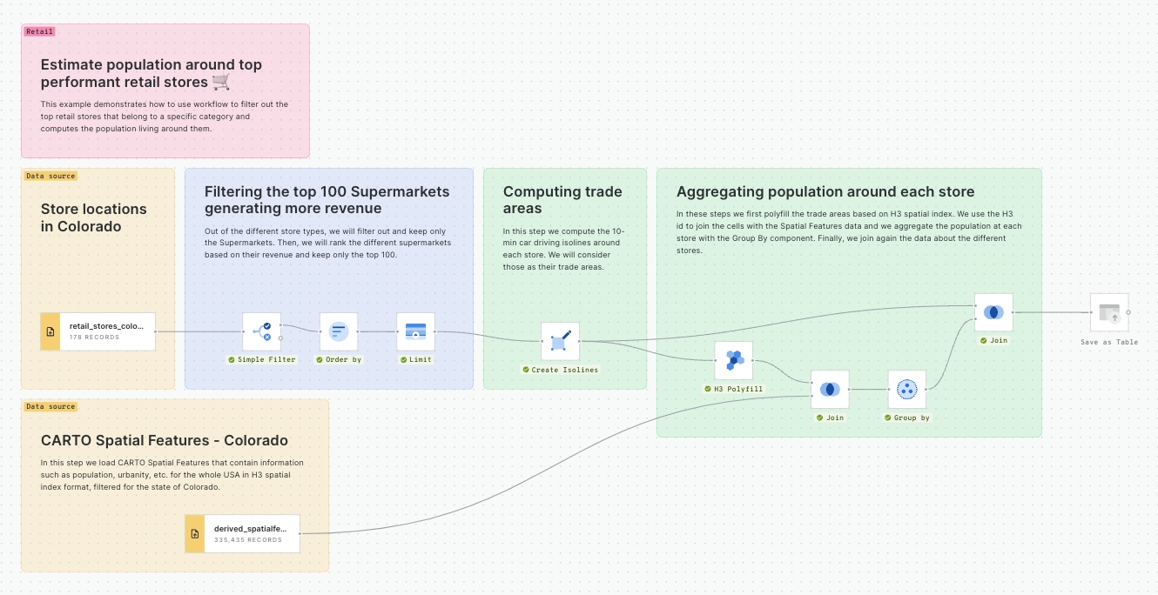
Task: Select the 'Computing trade areas' annotation title
Action: (x=562, y=200)
